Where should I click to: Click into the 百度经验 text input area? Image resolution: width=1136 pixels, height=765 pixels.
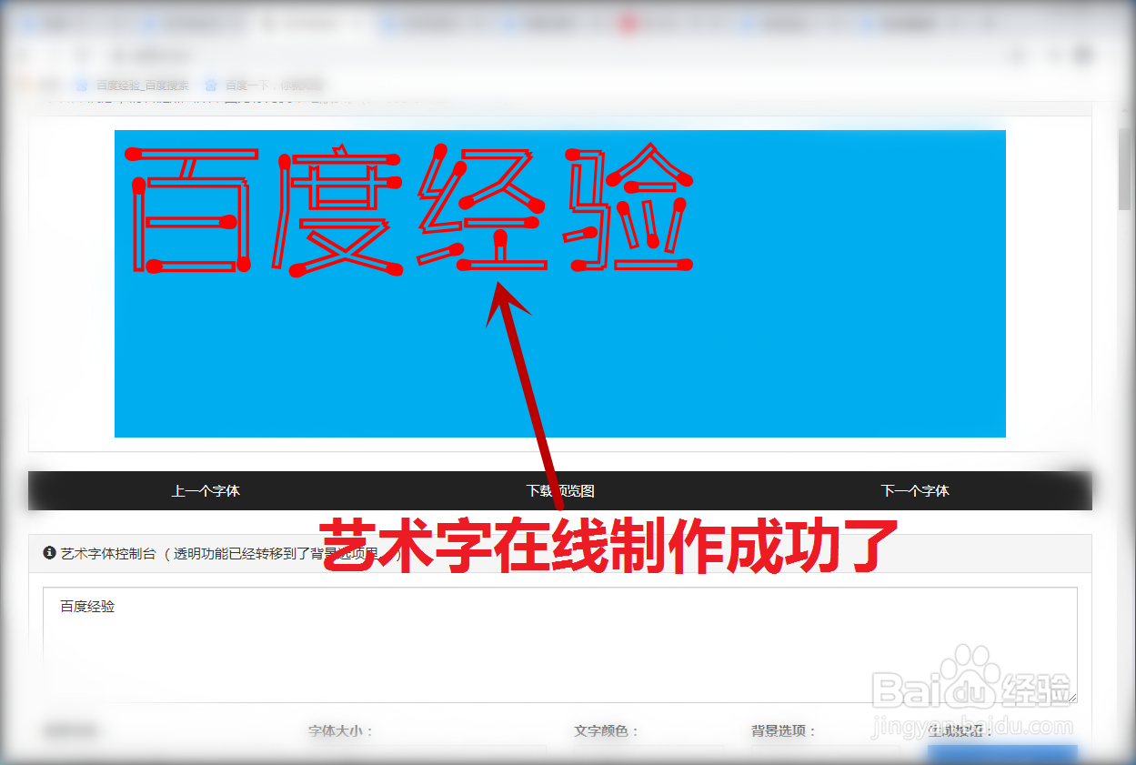point(560,645)
